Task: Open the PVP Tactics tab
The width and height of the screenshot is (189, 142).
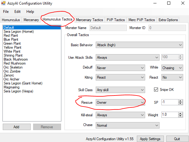Action: pyautogui.click(x=116, y=20)
